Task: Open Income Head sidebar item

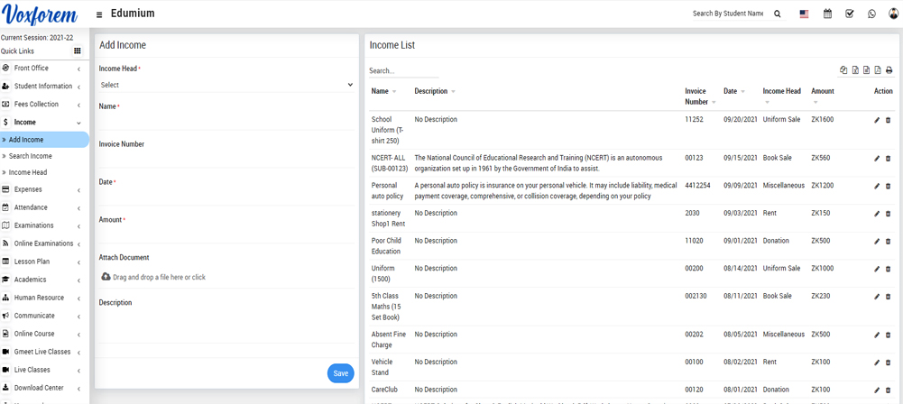Action: pos(28,172)
